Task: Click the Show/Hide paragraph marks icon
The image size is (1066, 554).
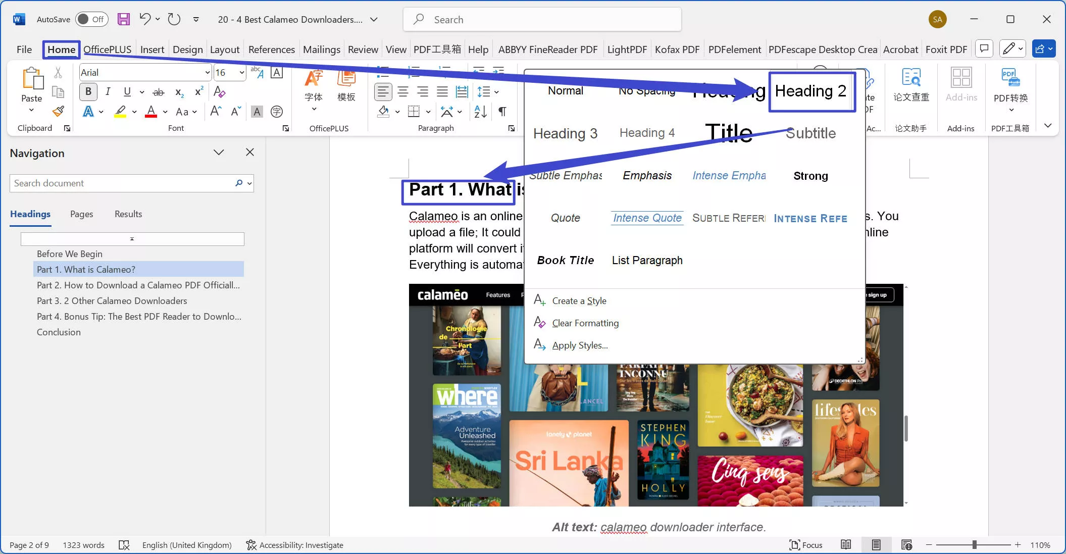Action: (x=502, y=112)
